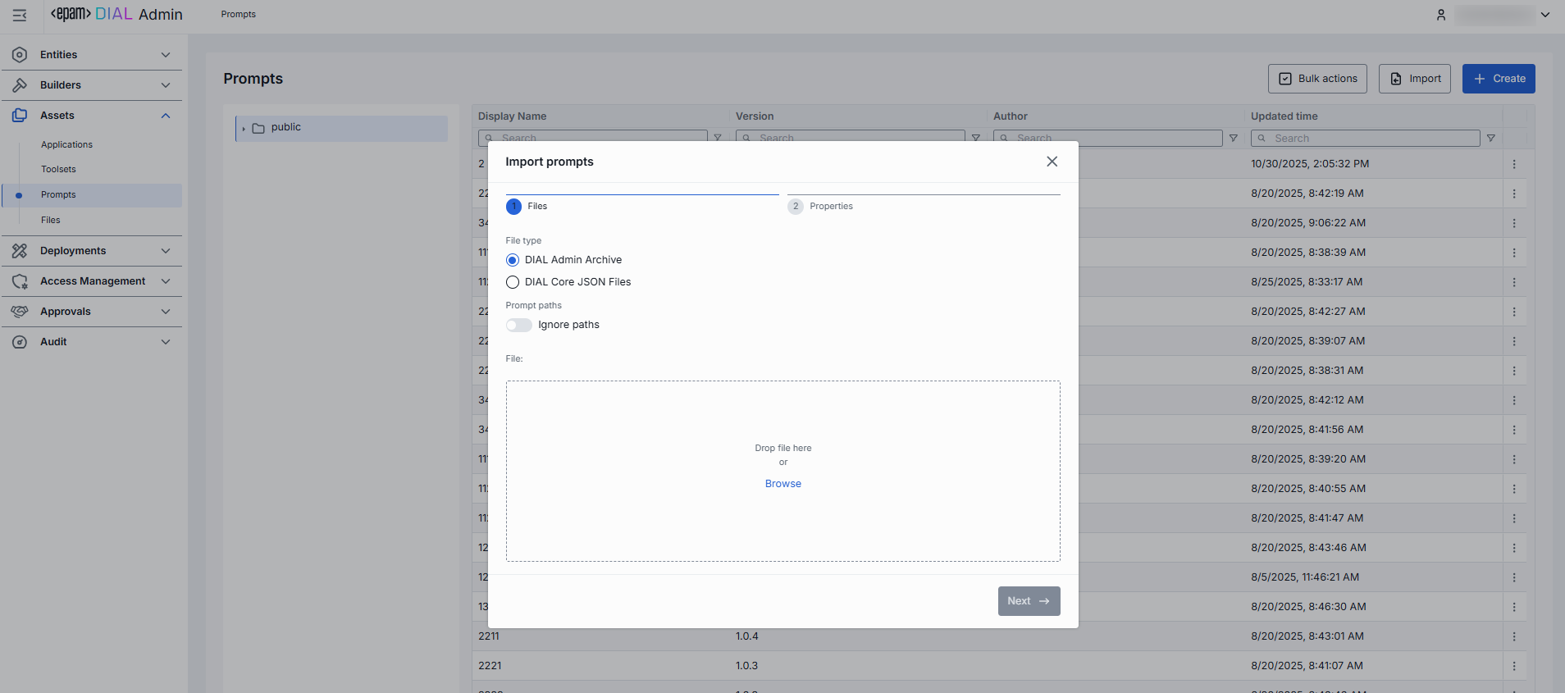Image resolution: width=1565 pixels, height=693 pixels.
Task: Click the Next button
Action: point(1029,601)
